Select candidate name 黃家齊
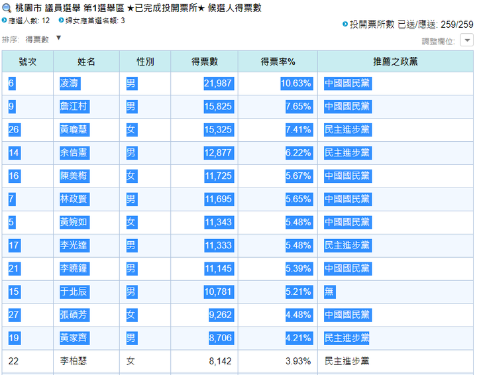 (x=74, y=338)
